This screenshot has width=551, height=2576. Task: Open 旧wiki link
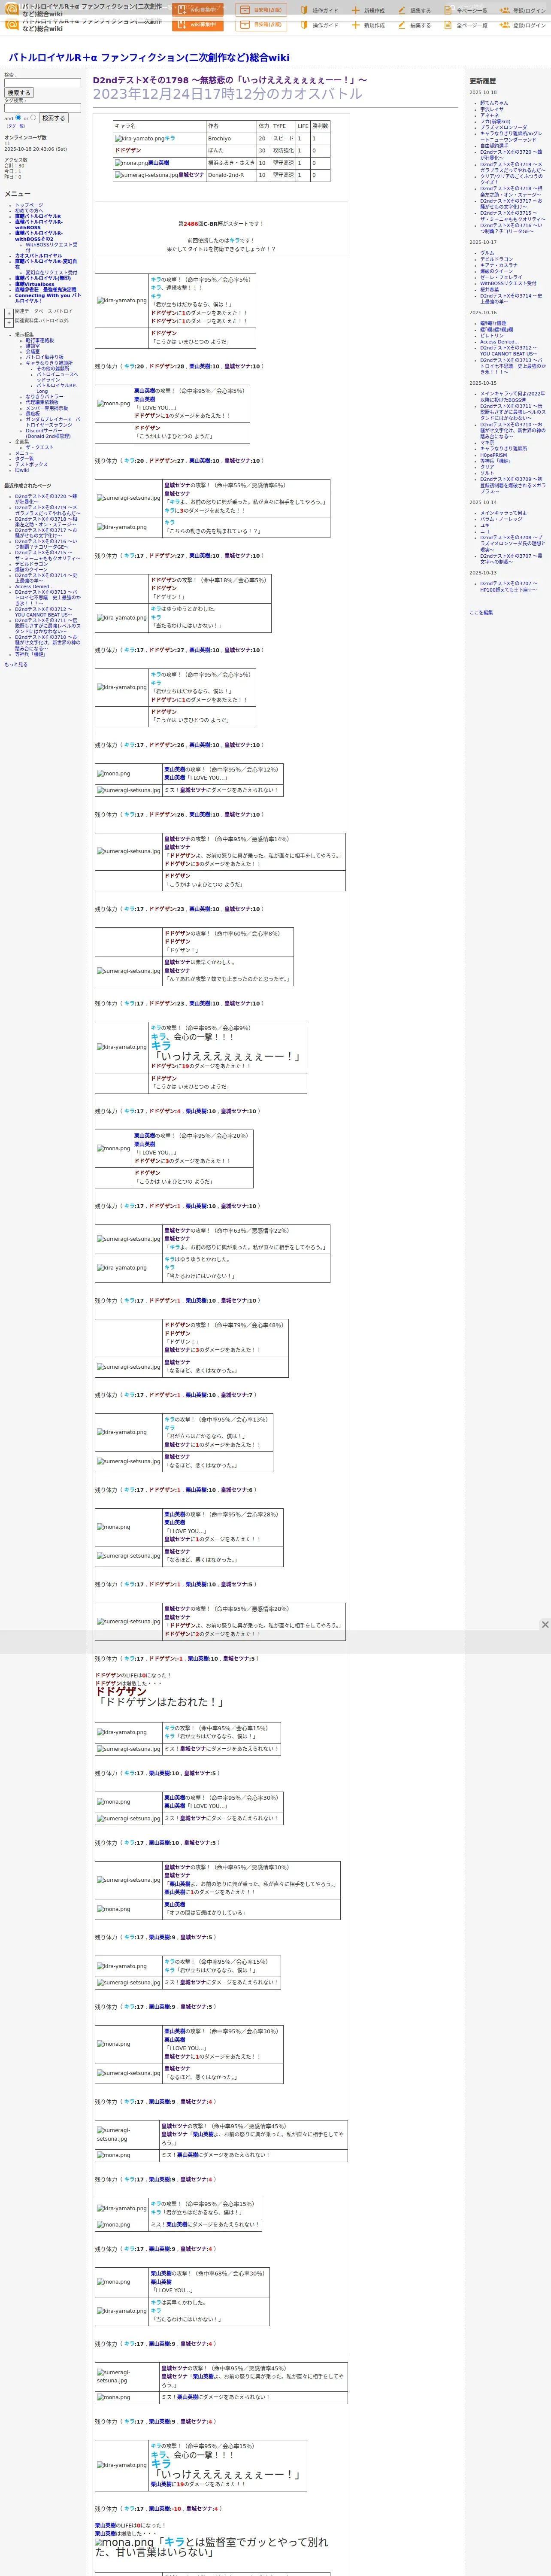pyautogui.click(x=22, y=470)
